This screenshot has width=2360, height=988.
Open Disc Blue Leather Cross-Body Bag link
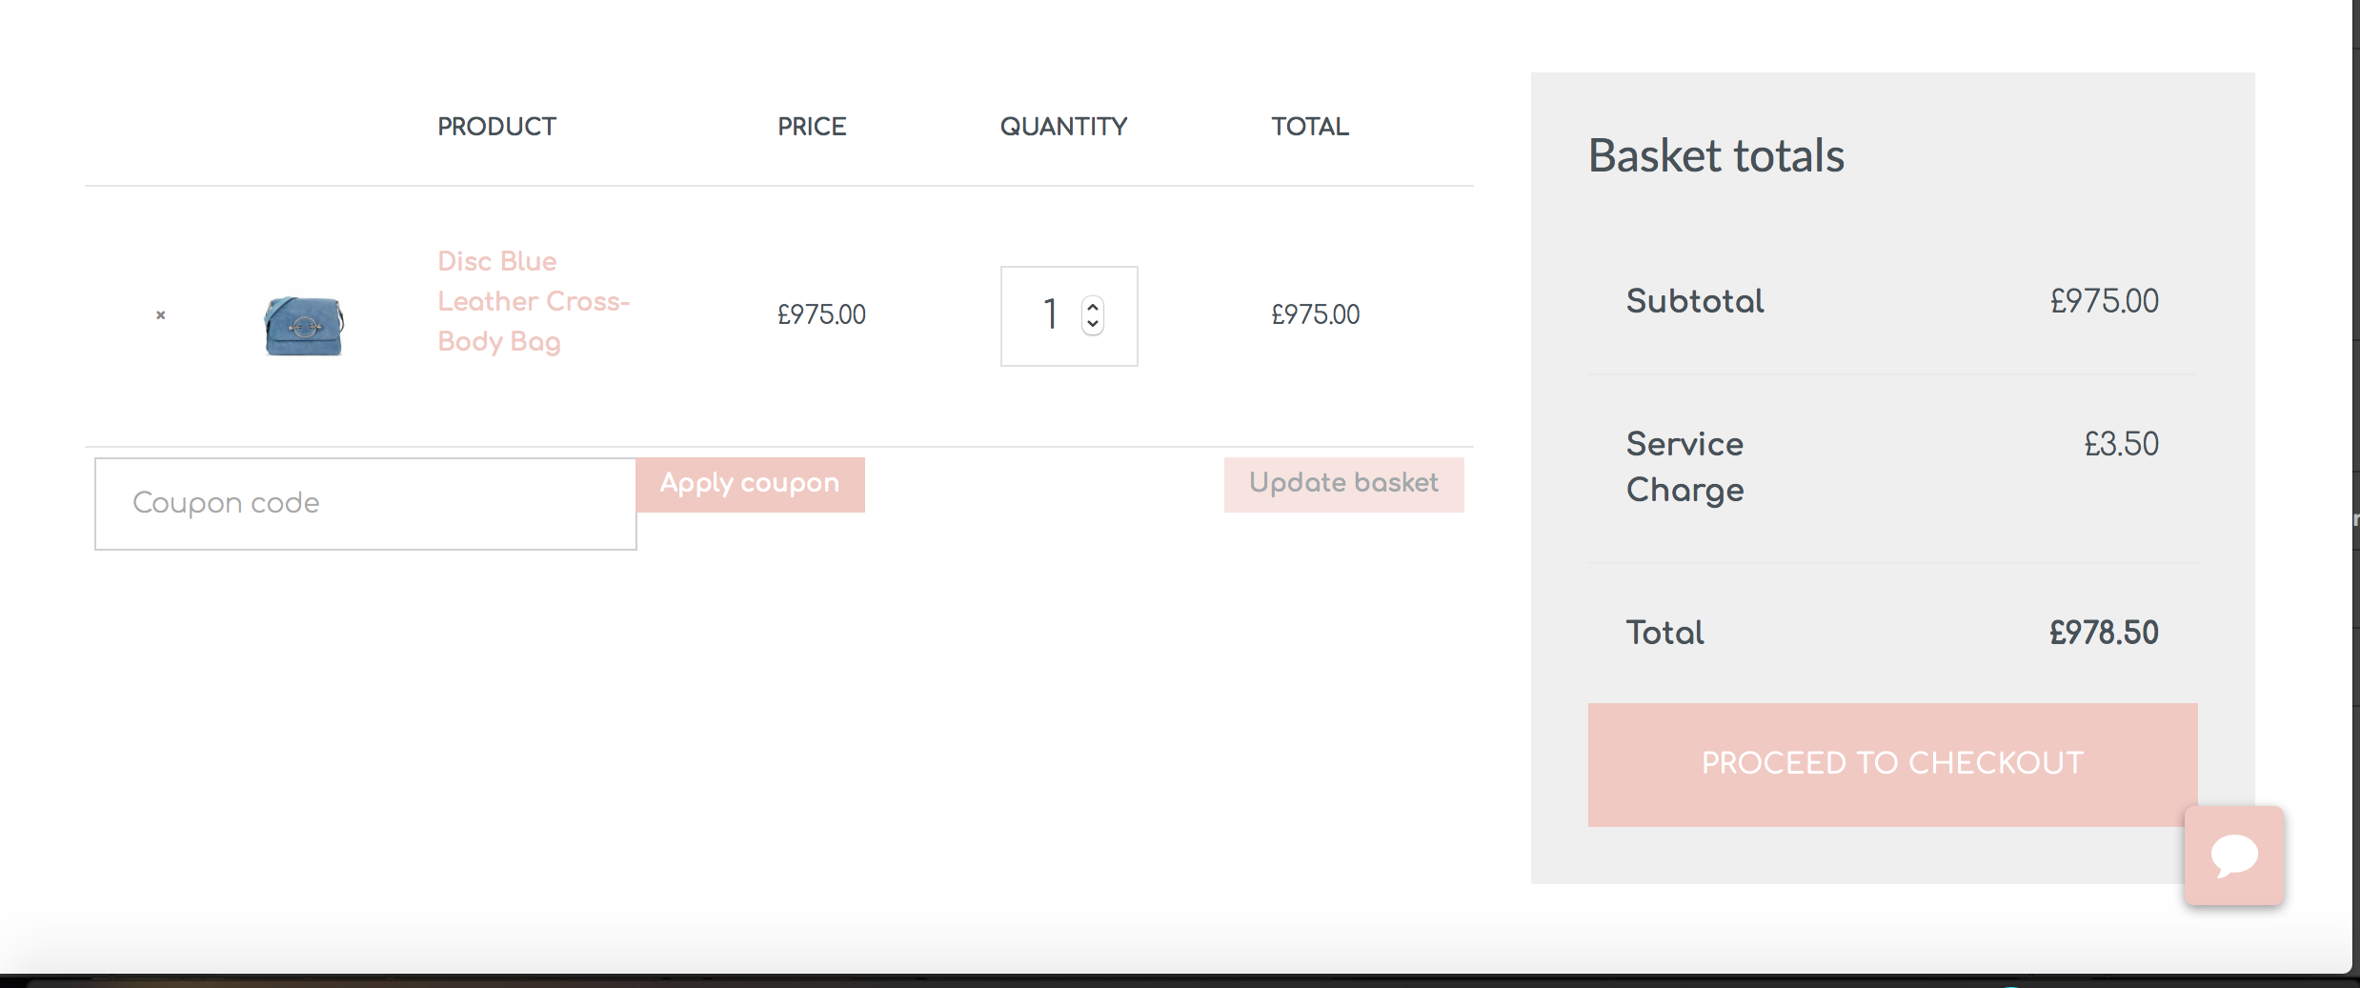tap(534, 301)
